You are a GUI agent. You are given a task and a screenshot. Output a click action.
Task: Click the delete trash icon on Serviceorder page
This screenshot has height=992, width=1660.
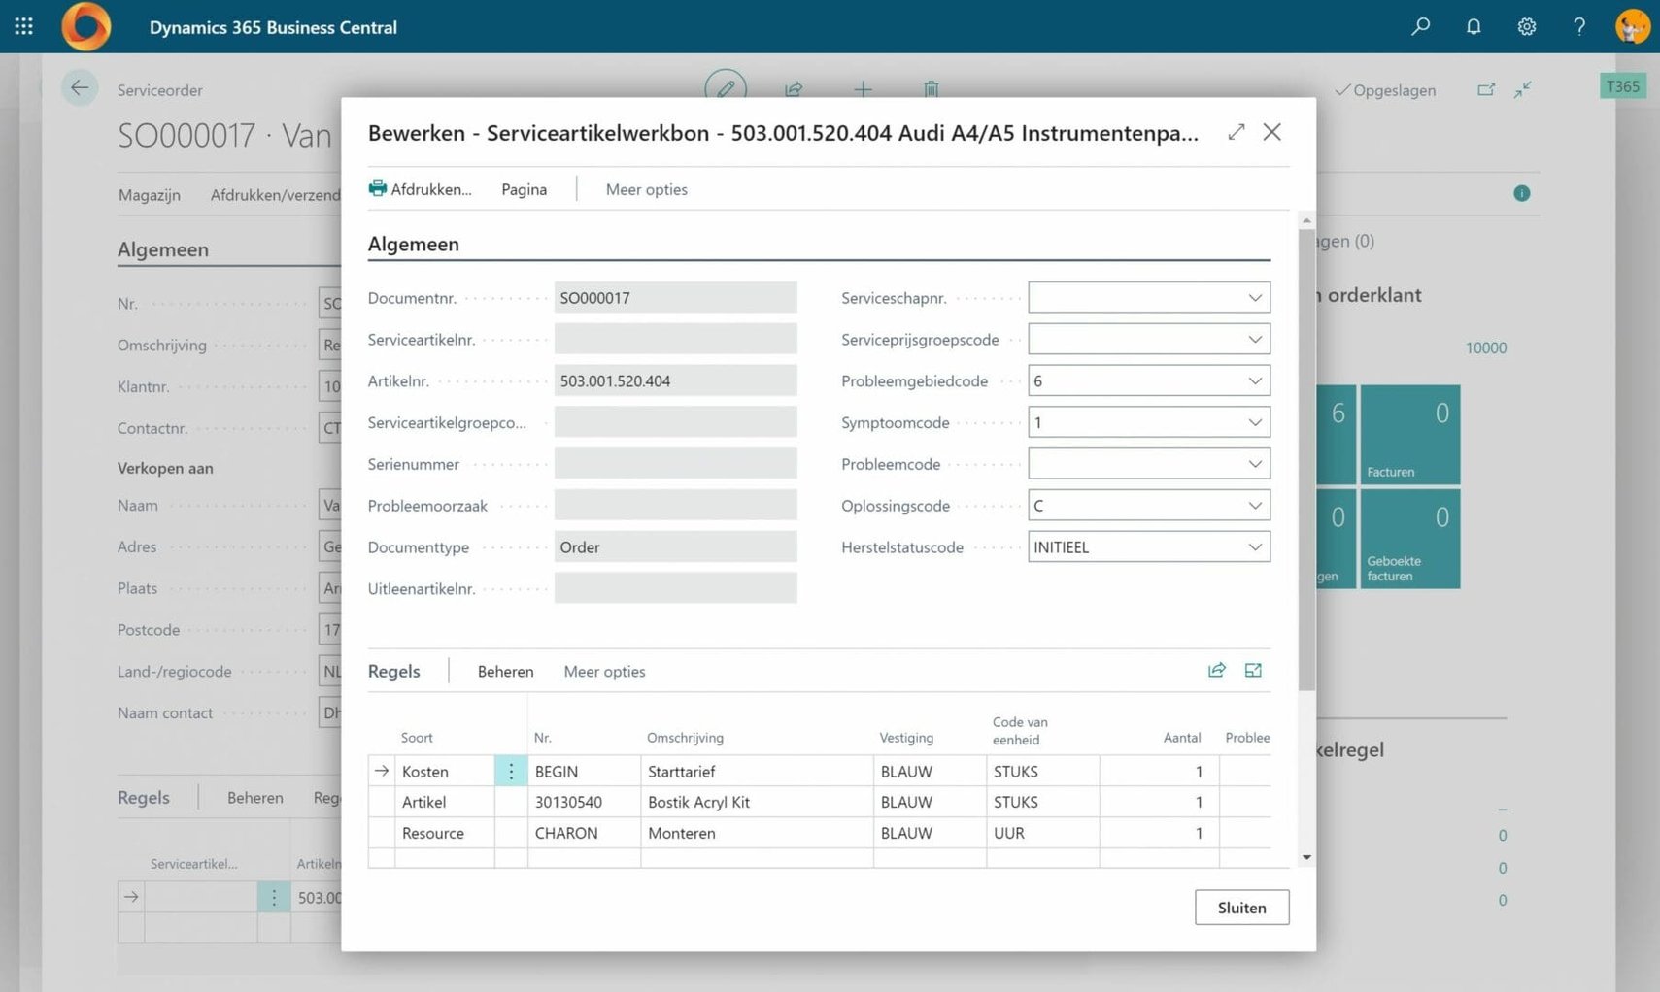[x=931, y=89]
